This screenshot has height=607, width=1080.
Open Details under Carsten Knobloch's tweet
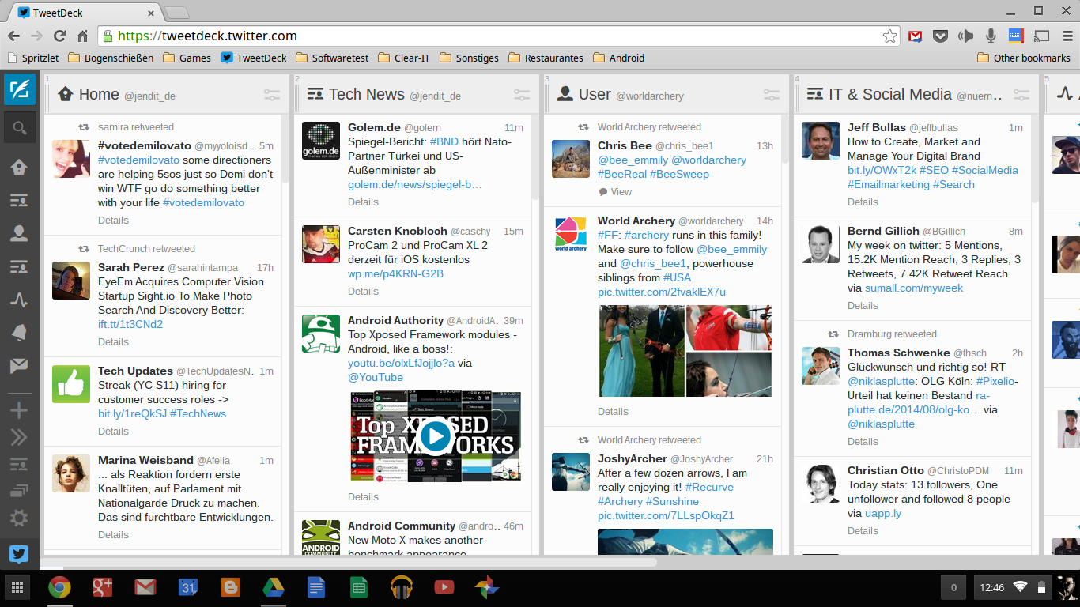tap(363, 292)
